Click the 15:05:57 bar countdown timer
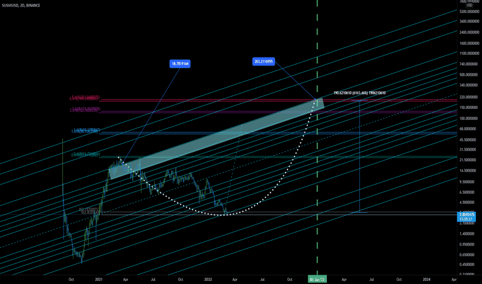482x284 pixels. (x=466, y=219)
